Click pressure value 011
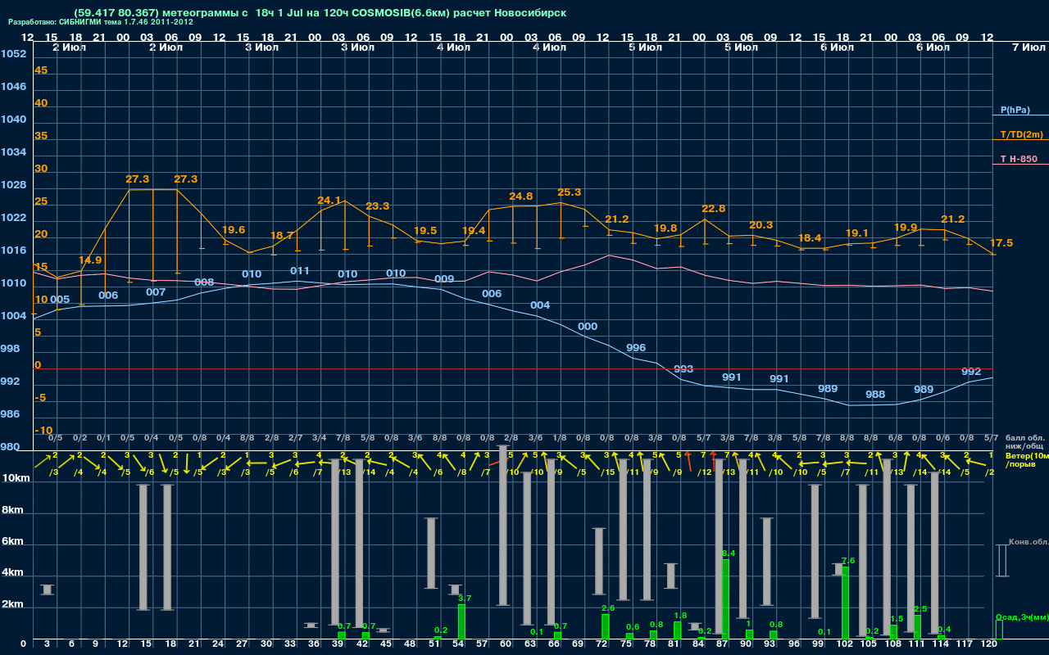This screenshot has width=1049, height=655. click(x=300, y=271)
